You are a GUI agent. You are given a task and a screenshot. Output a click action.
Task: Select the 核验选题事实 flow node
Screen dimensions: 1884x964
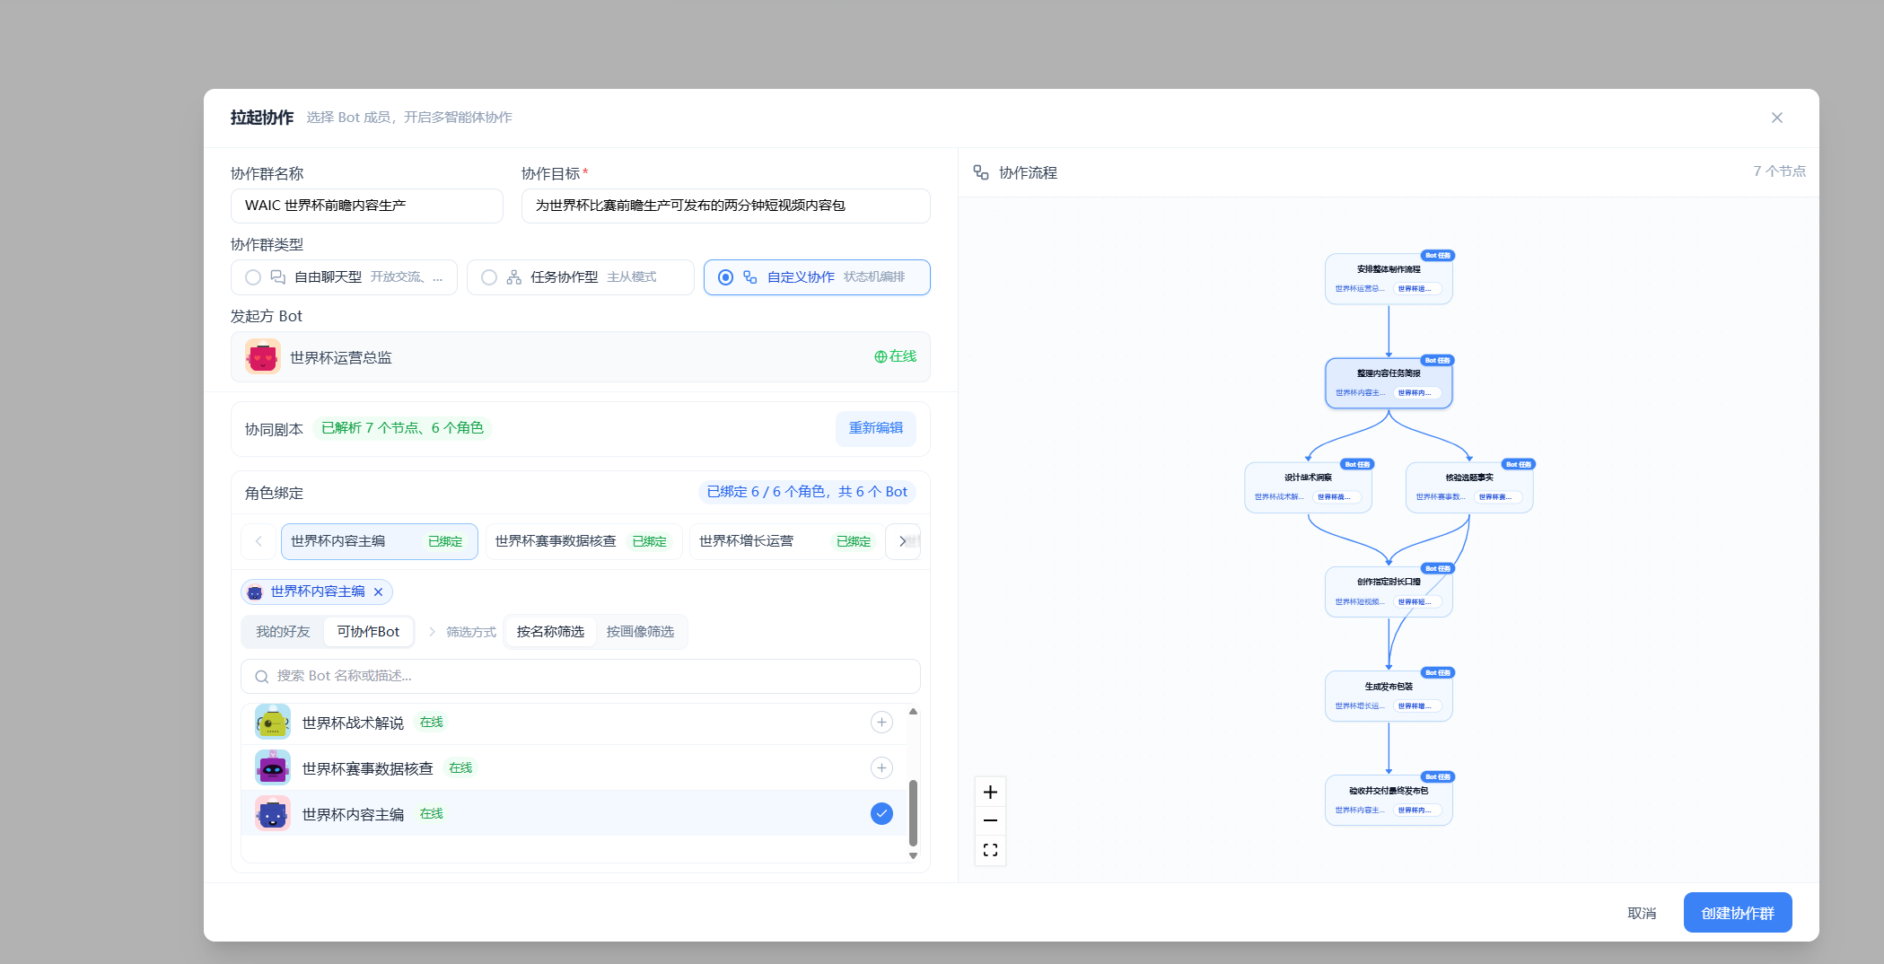[x=1469, y=487]
